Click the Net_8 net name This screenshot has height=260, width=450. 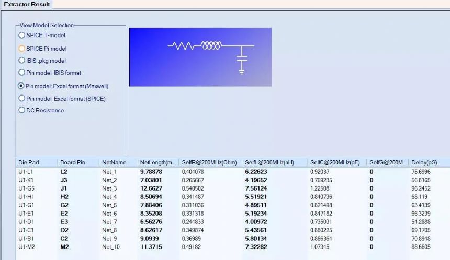(x=109, y=230)
